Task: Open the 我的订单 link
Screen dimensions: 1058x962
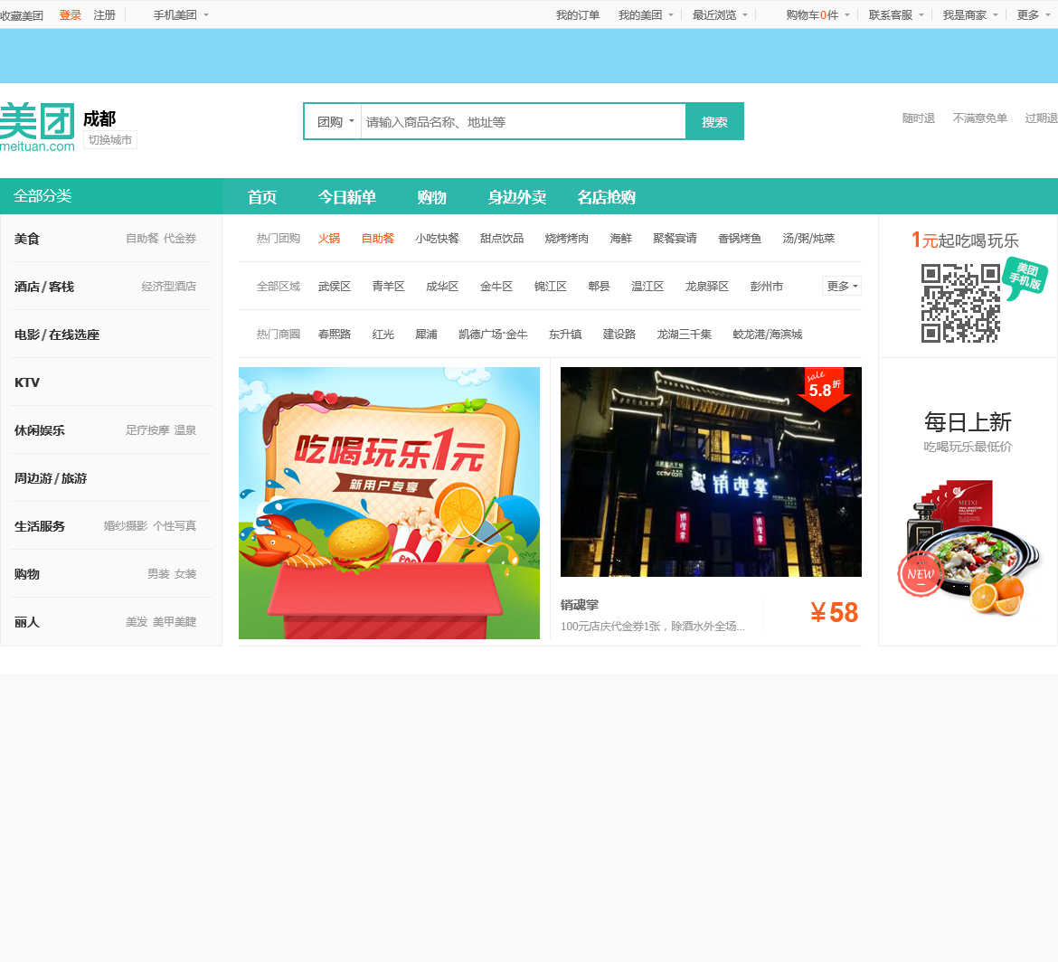Action: (578, 14)
